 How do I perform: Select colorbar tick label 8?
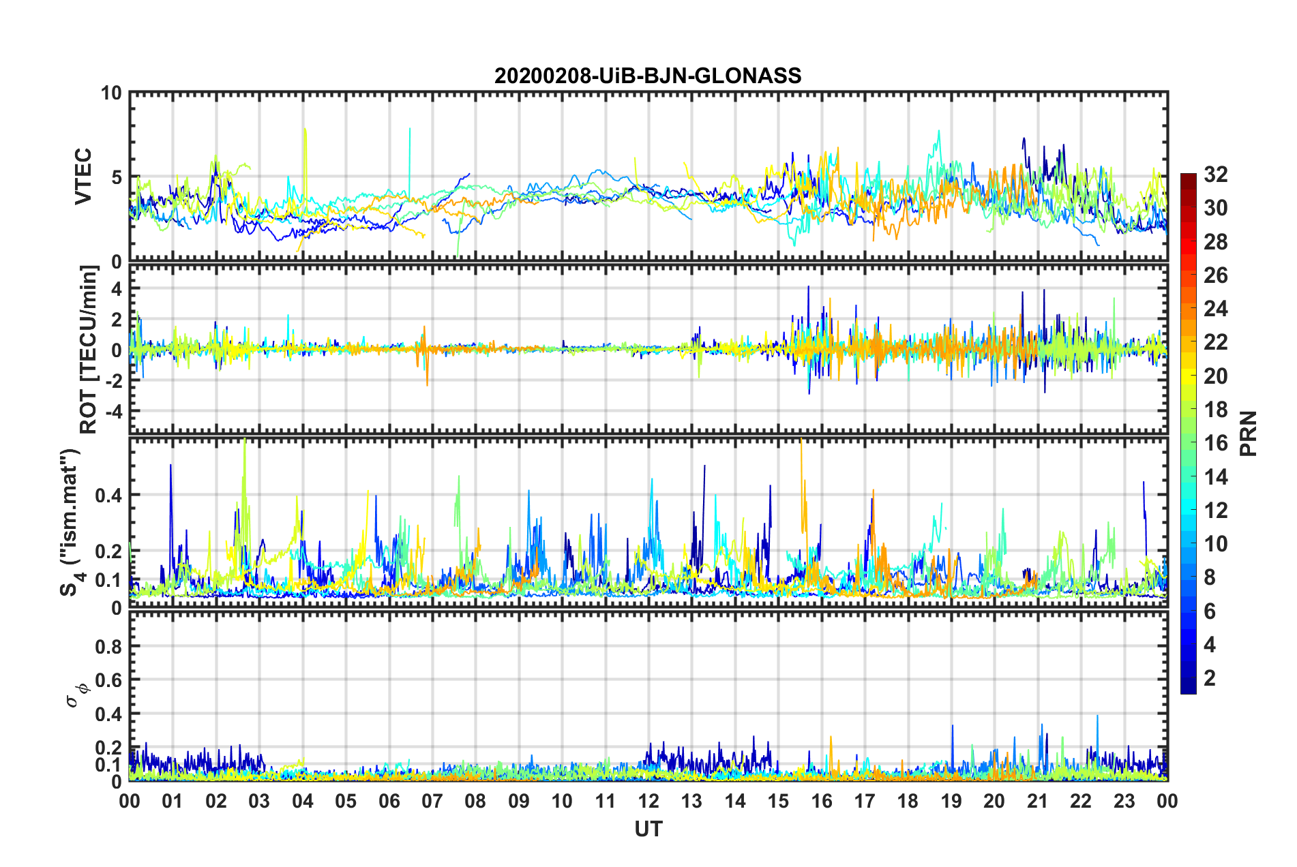tap(1210, 577)
